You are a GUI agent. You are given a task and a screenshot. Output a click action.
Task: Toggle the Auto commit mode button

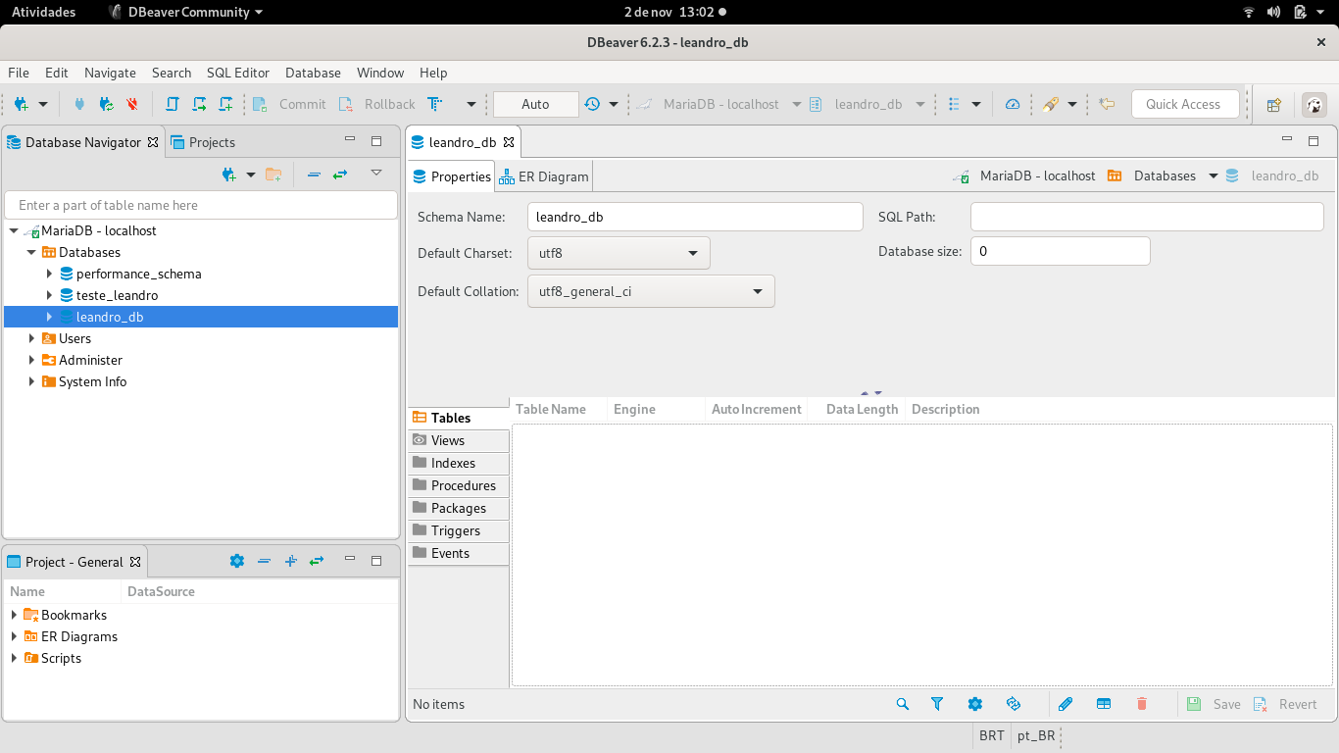(535, 104)
